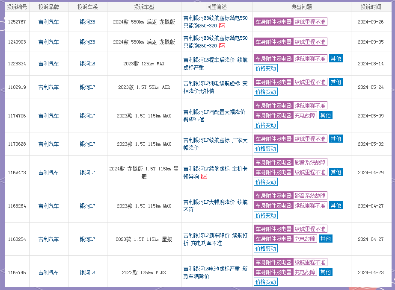Click the model cell 2024款 龙腾版 1.5T 115km 星舰
Viewport: 395px width, 290px height.
pyautogui.click(x=144, y=173)
